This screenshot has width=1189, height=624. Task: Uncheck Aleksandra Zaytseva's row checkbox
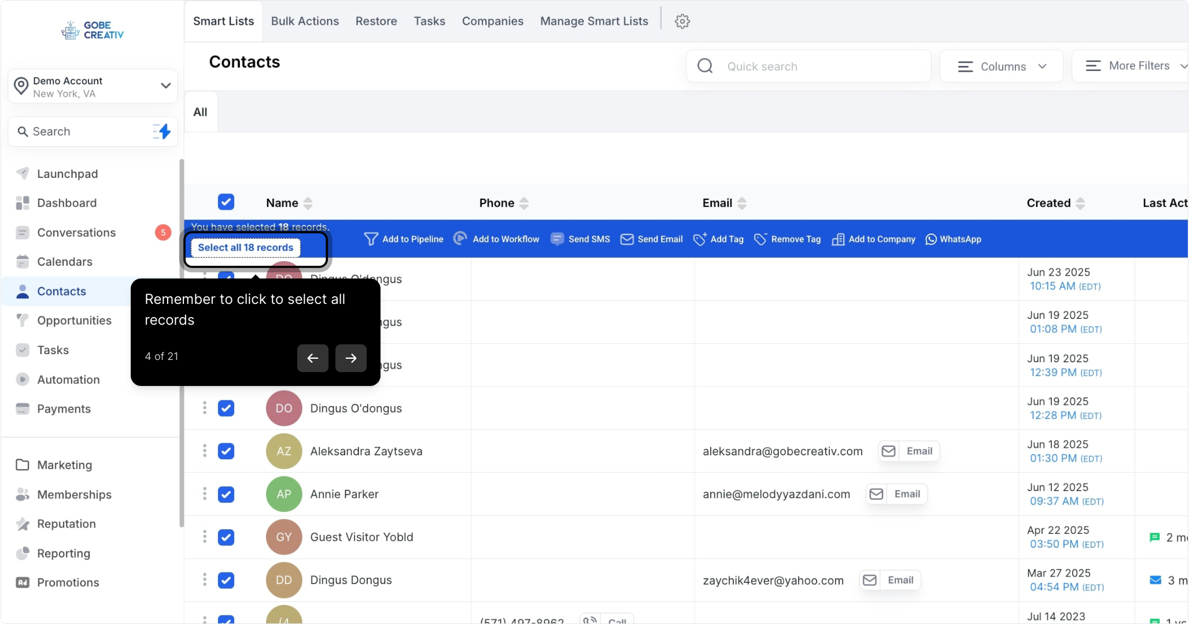(226, 451)
